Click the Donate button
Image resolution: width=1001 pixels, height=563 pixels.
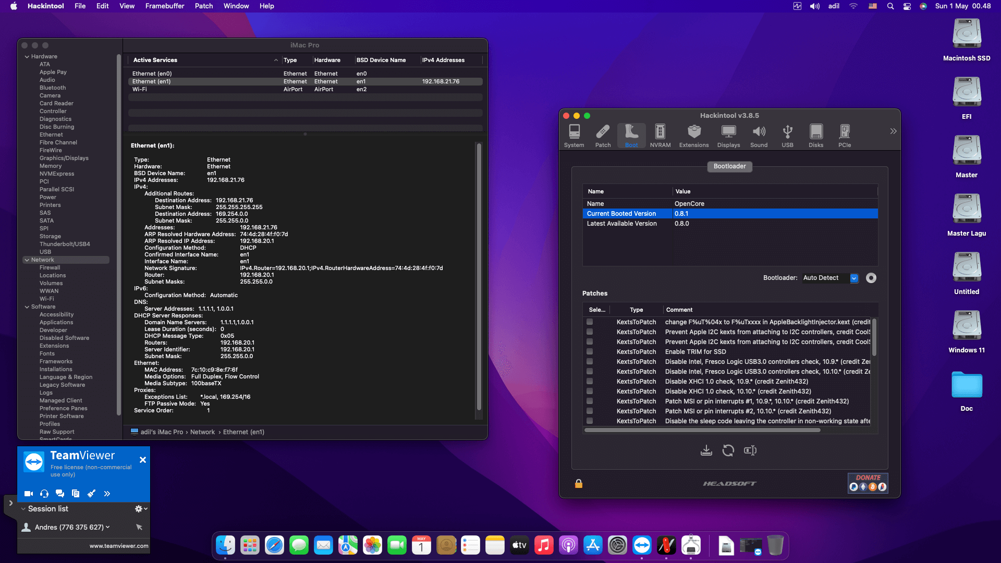pos(868,483)
